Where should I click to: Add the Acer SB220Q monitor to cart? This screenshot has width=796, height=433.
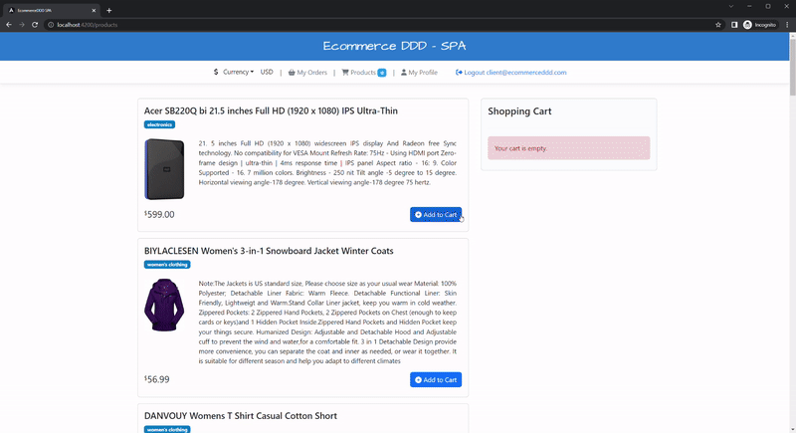point(436,214)
